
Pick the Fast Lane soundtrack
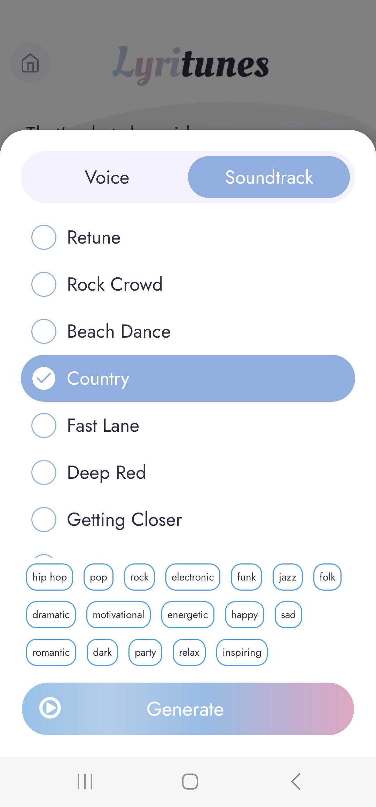click(44, 425)
